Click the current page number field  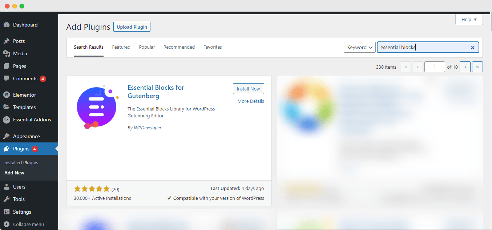point(435,67)
